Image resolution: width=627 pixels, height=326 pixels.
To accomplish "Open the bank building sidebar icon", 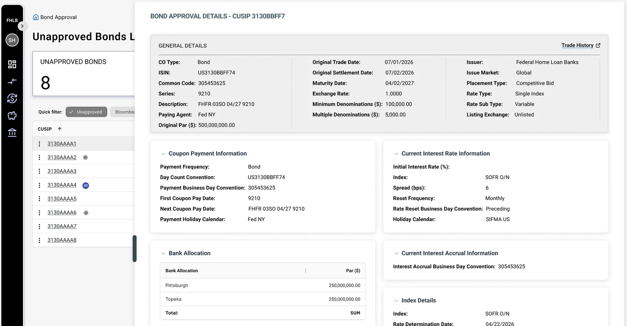I will pyautogui.click(x=12, y=132).
